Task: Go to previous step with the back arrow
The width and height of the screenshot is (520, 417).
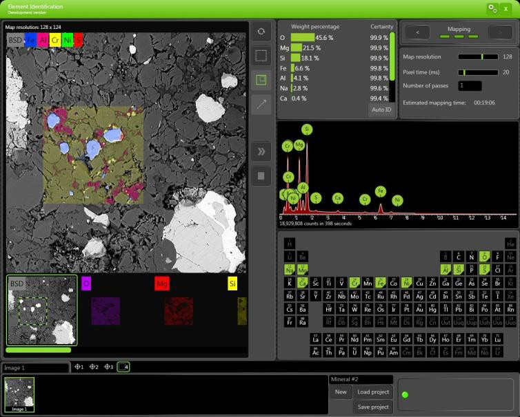Action: click(x=418, y=32)
